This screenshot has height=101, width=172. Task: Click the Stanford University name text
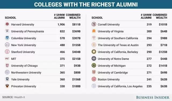pos(23,52)
